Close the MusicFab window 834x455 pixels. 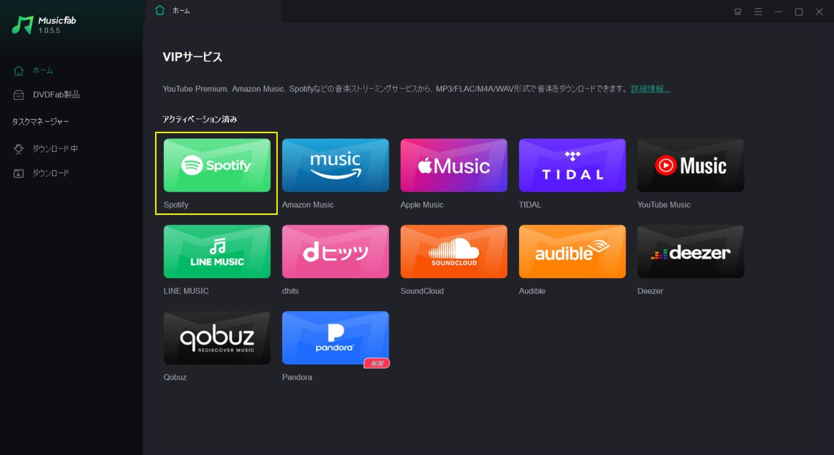[x=819, y=12]
